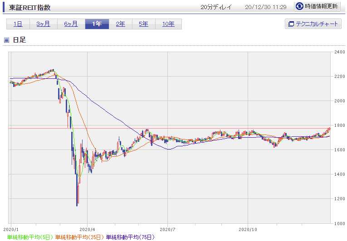Switch chart range to 3ヶ月
Screen dimensions: 347x241
tap(44, 24)
